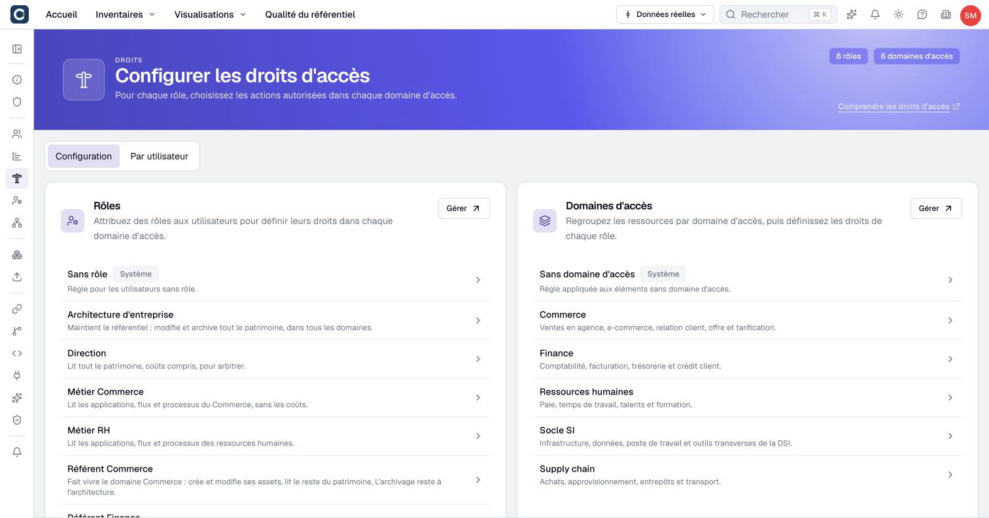Expand the Métier Commerce row chevron
The image size is (989, 518).
pyautogui.click(x=478, y=398)
